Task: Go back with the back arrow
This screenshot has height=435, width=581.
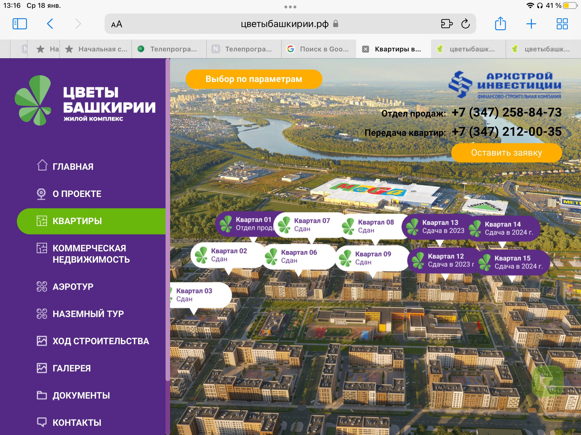Action: [50, 24]
